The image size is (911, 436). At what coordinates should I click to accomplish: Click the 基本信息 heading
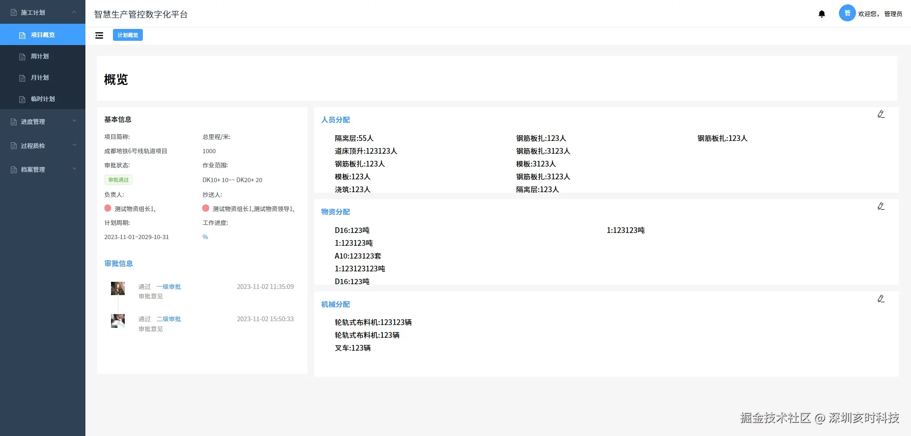click(x=118, y=119)
